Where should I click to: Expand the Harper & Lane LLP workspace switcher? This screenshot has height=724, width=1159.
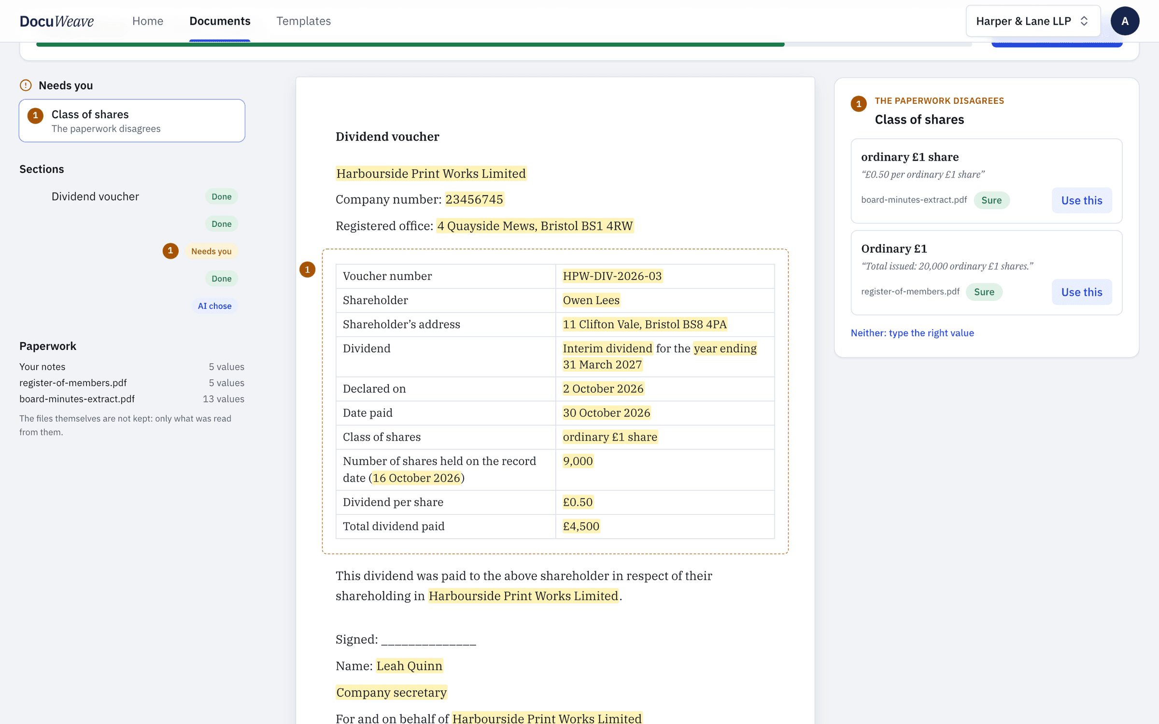[x=1033, y=21]
